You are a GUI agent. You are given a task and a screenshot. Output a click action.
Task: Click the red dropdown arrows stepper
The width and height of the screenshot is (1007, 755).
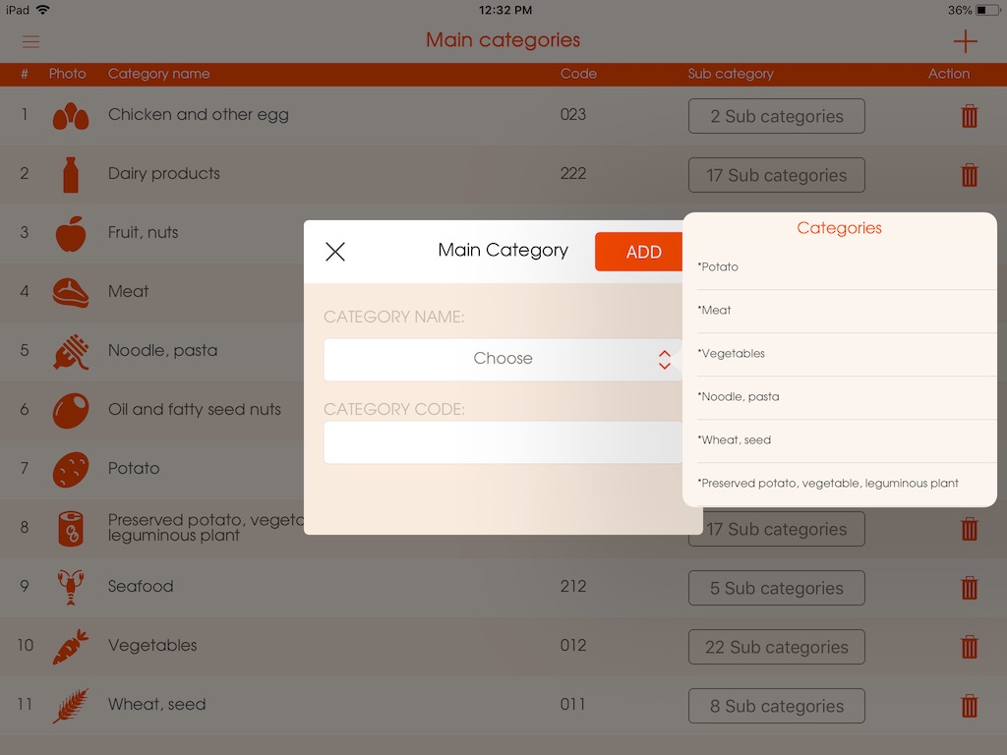[665, 360]
